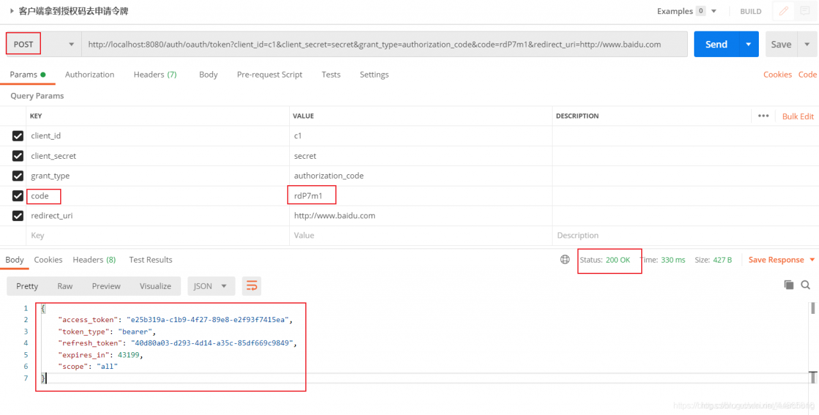
Task: Open the three-dots column options menu
Action: click(763, 116)
